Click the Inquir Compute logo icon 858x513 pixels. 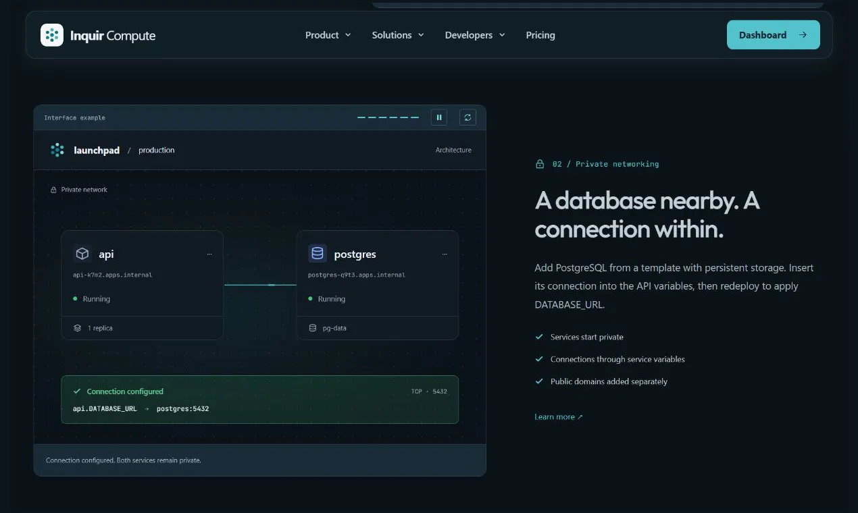click(x=52, y=35)
